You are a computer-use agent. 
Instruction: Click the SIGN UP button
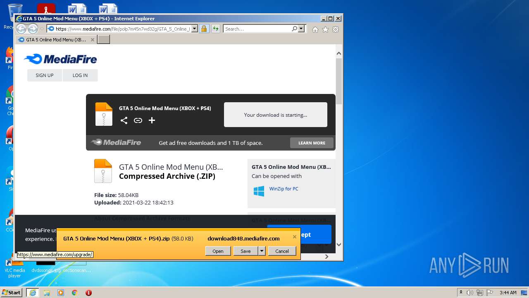click(45, 75)
